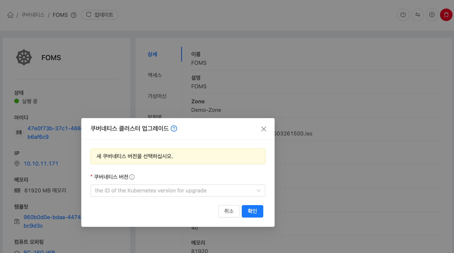This screenshot has width=454, height=253.
Task: Click the Kubernetes wheel logo
Action: coord(24,57)
